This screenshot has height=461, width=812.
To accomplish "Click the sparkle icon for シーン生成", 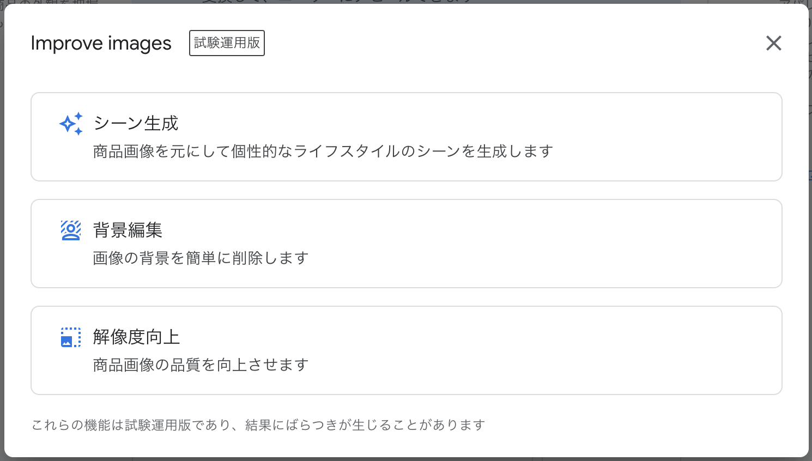I will (71, 124).
